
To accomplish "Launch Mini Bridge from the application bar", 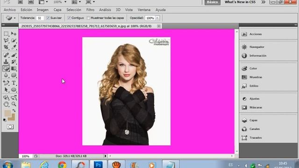I will [x=31, y=2].
